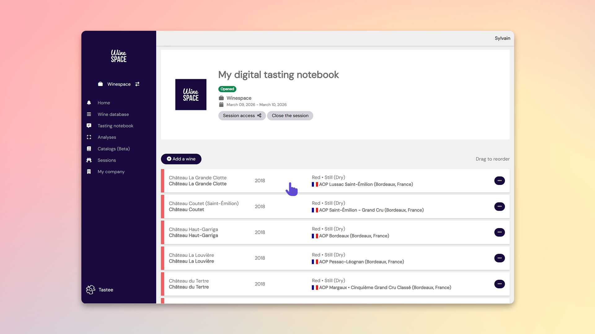The width and height of the screenshot is (595, 334).
Task: Click the Catalogs (Beta) book icon
Action: point(89,149)
